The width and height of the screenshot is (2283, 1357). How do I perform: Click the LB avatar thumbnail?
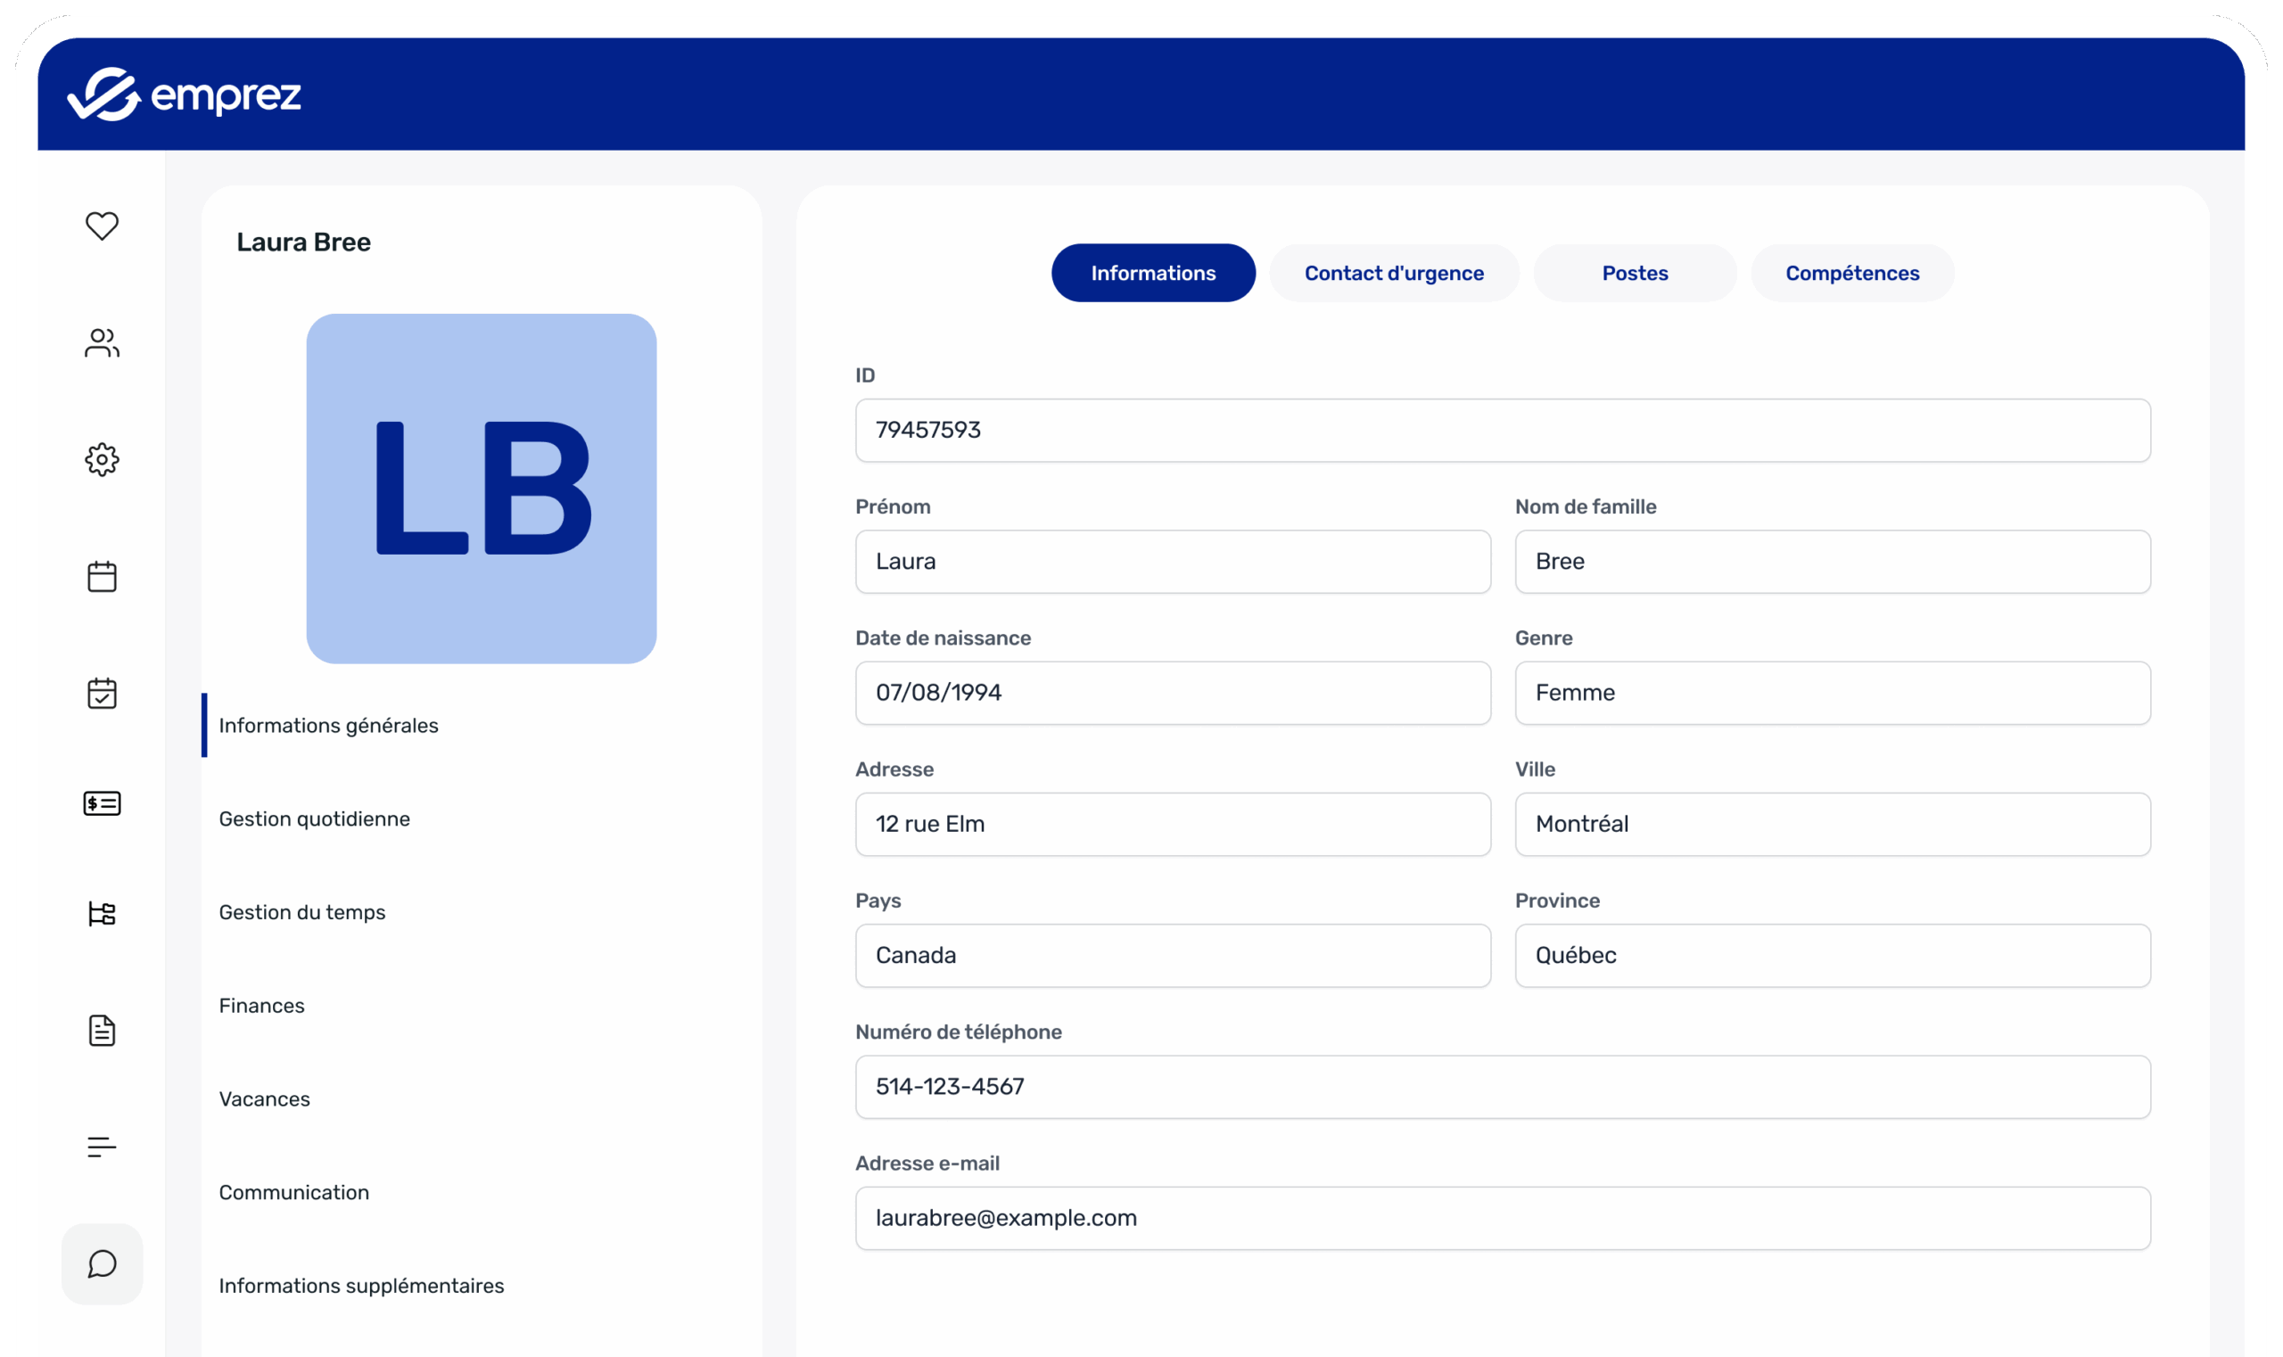[481, 489]
